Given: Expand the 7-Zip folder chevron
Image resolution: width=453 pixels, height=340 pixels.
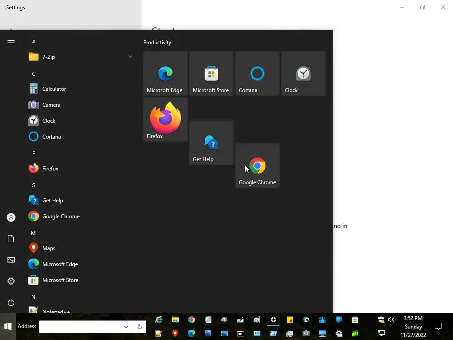Looking at the screenshot, I should pos(130,57).
